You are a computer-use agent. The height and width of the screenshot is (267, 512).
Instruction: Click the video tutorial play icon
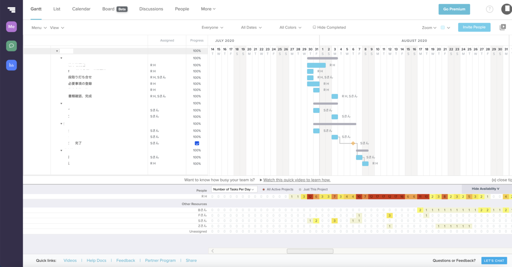[x=503, y=27]
